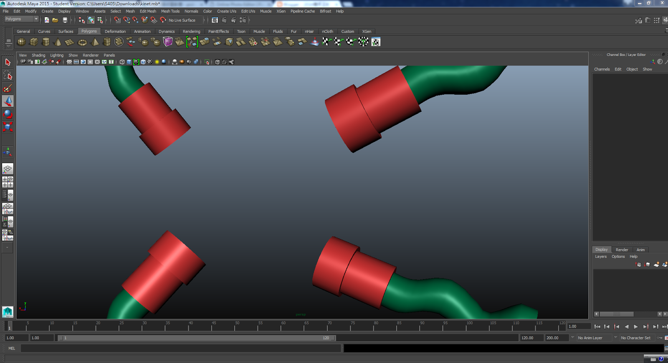Switch to the Surfaces shelf tab

(66, 31)
